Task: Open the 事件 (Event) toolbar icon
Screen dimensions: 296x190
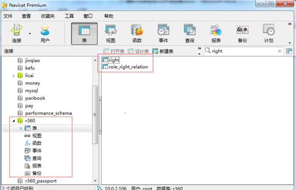Action: (163, 33)
